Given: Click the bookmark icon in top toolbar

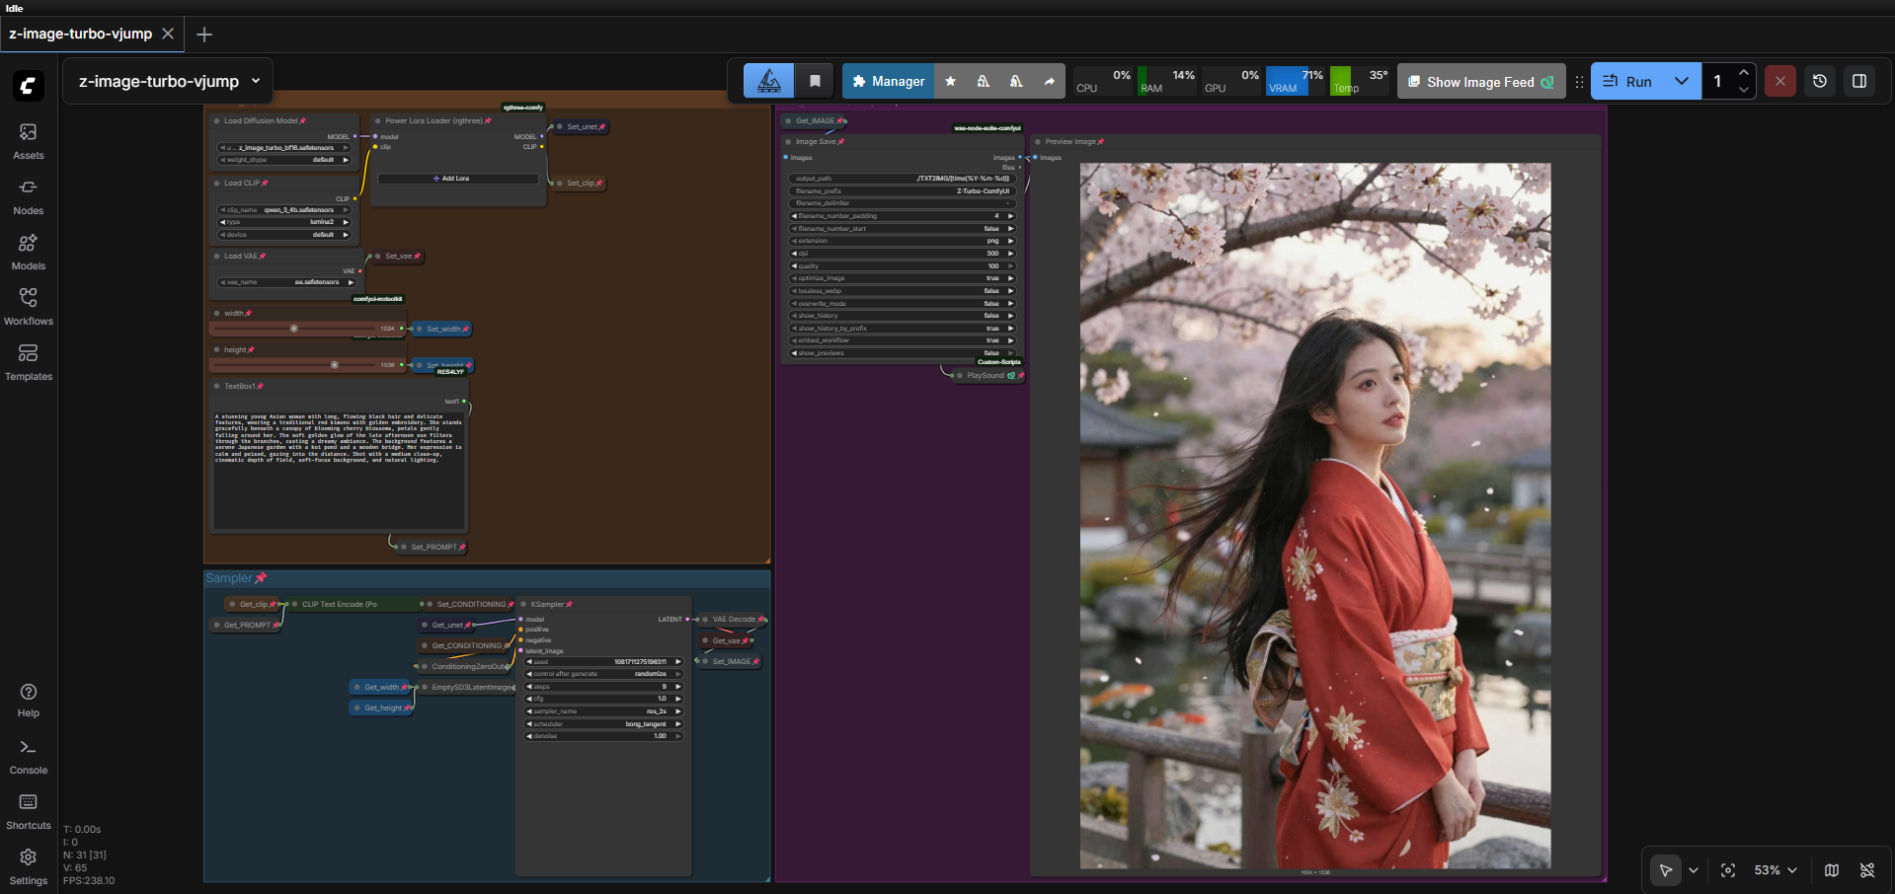Looking at the screenshot, I should click(815, 81).
